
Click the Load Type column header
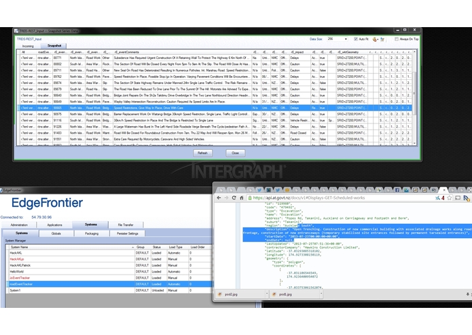[178, 247]
